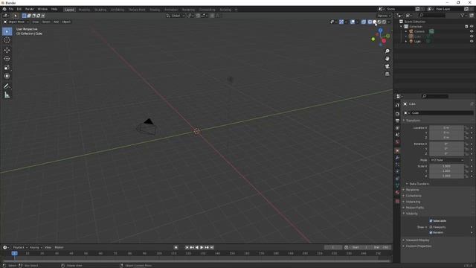Open the Edit menu

pos(19,9)
